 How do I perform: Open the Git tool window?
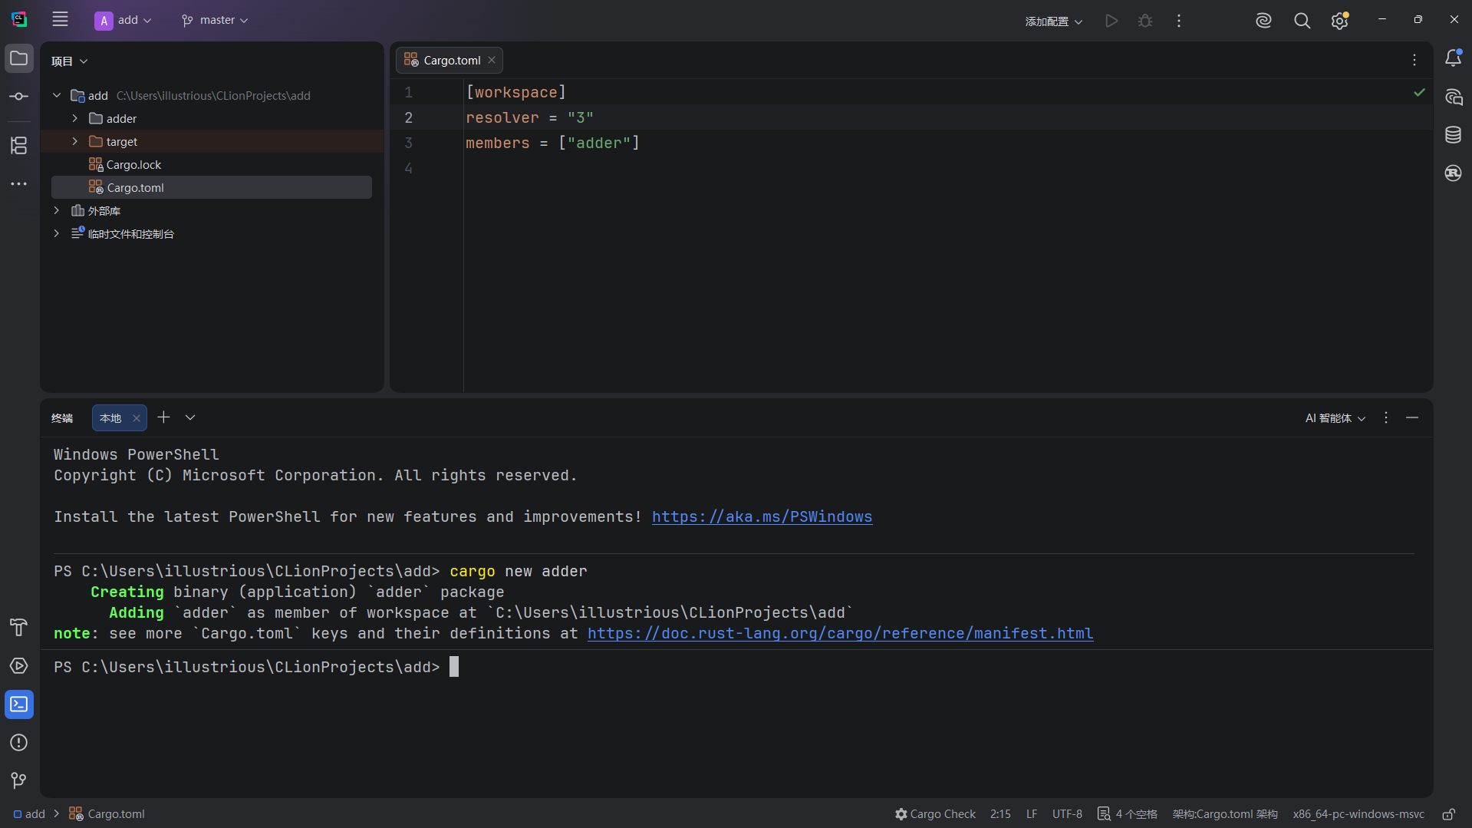click(x=19, y=781)
